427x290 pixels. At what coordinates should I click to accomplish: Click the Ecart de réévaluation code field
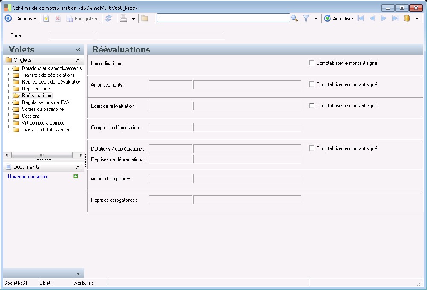coord(171,106)
